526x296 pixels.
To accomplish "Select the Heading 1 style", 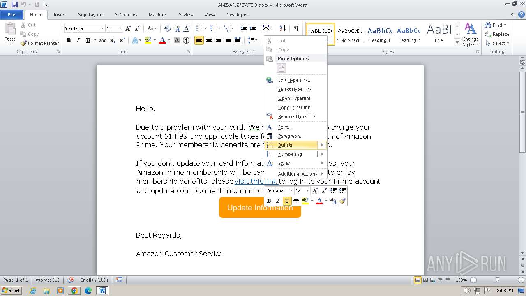I will [380, 35].
